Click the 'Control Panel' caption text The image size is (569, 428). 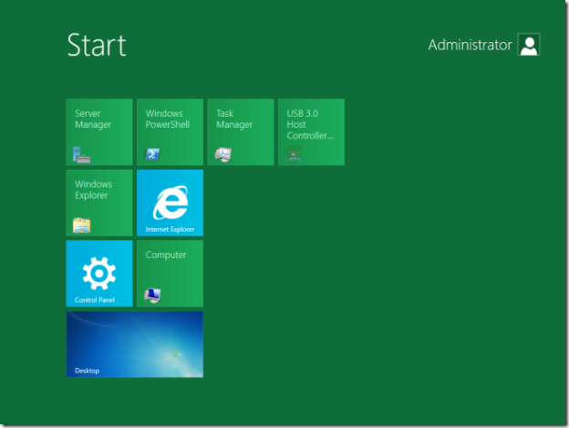click(x=95, y=299)
